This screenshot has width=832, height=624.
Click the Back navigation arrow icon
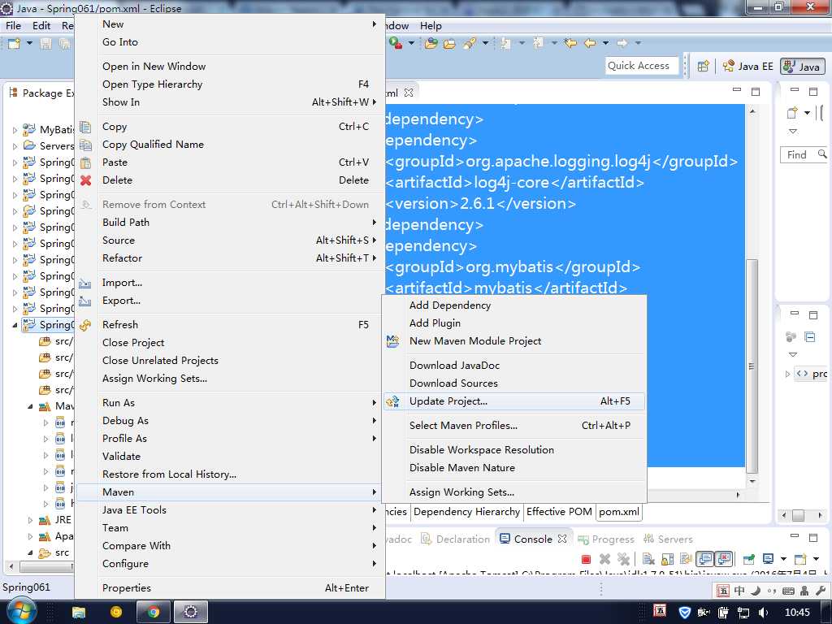(x=590, y=43)
